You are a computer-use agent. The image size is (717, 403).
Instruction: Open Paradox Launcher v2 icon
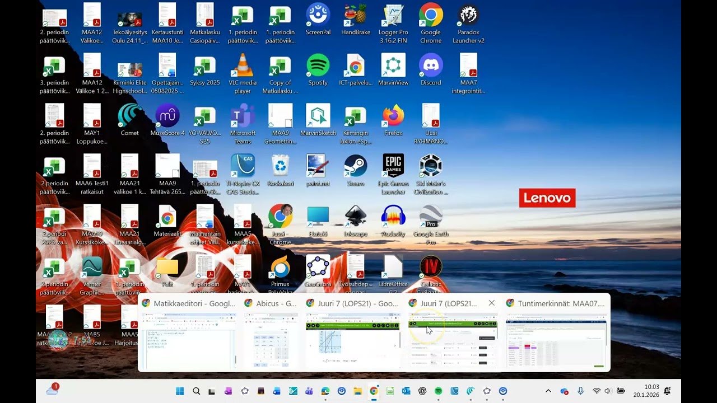tap(468, 24)
